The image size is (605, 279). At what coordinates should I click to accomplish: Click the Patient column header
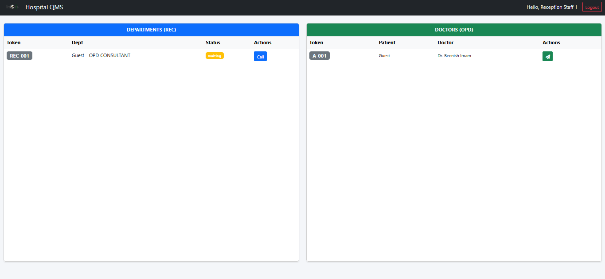click(387, 43)
